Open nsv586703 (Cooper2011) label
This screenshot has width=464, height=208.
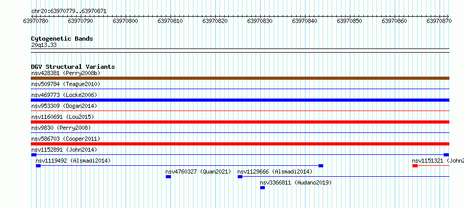(x=66, y=139)
